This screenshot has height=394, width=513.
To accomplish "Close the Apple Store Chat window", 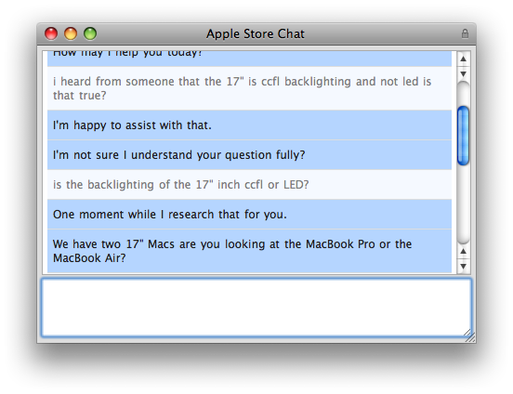I will 51,33.
